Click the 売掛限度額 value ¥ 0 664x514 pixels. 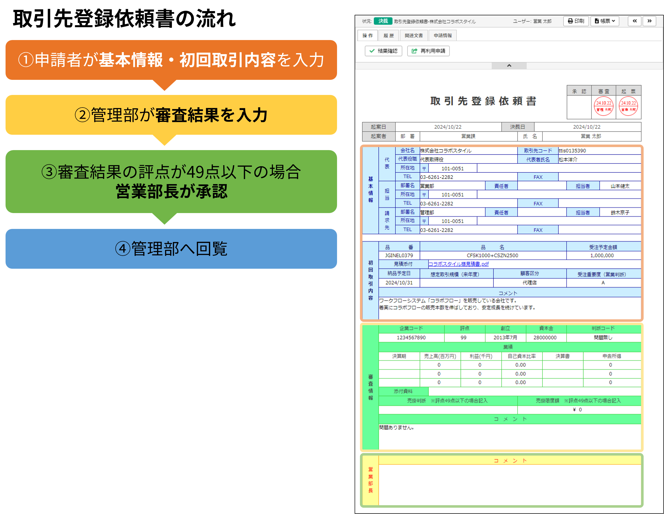pyautogui.click(x=578, y=410)
